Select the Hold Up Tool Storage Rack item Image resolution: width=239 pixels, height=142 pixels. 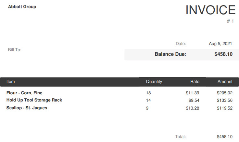click(x=34, y=100)
